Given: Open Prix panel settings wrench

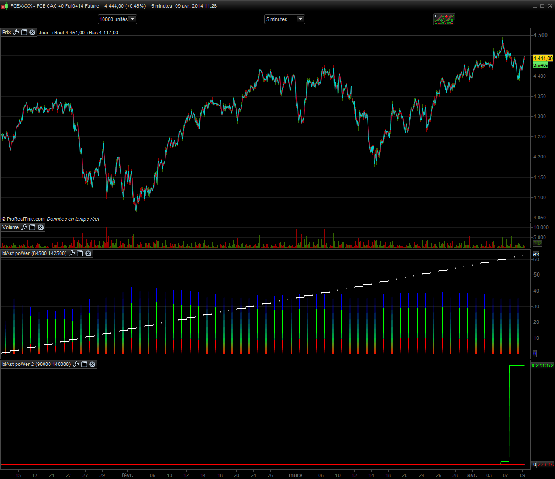Looking at the screenshot, I should coord(16,33).
